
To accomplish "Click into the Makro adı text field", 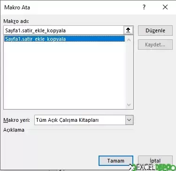I will pyautogui.click(x=63, y=30).
